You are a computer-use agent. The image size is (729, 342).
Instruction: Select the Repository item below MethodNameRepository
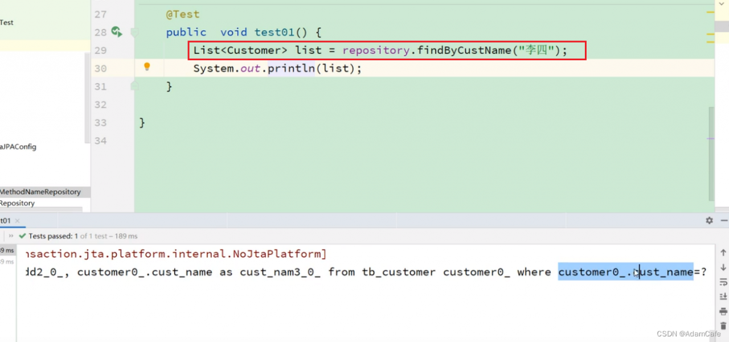17,203
